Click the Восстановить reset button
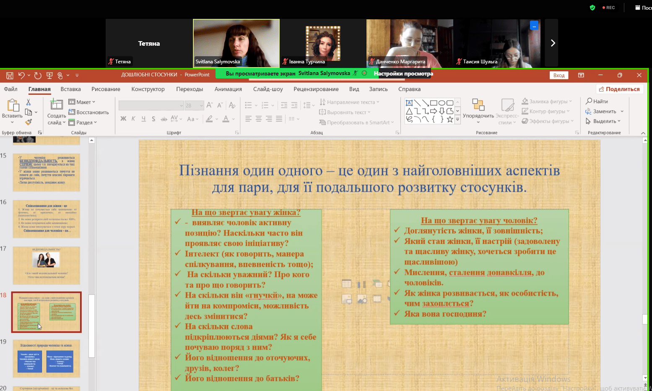The image size is (652, 391). [89, 112]
